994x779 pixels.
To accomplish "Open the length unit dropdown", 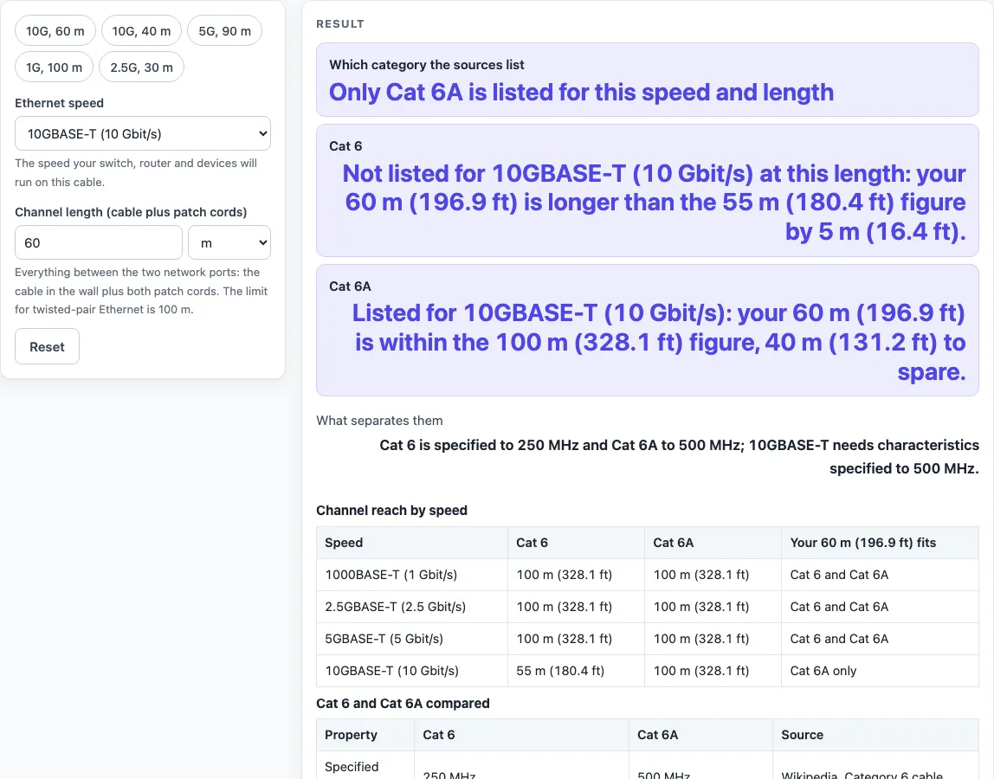I will (229, 242).
